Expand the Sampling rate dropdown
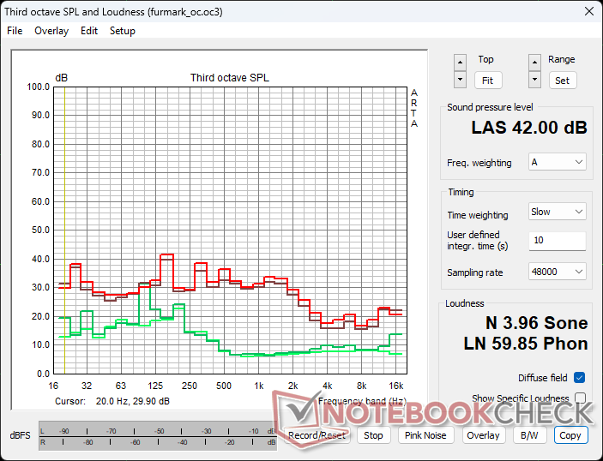 coord(558,272)
